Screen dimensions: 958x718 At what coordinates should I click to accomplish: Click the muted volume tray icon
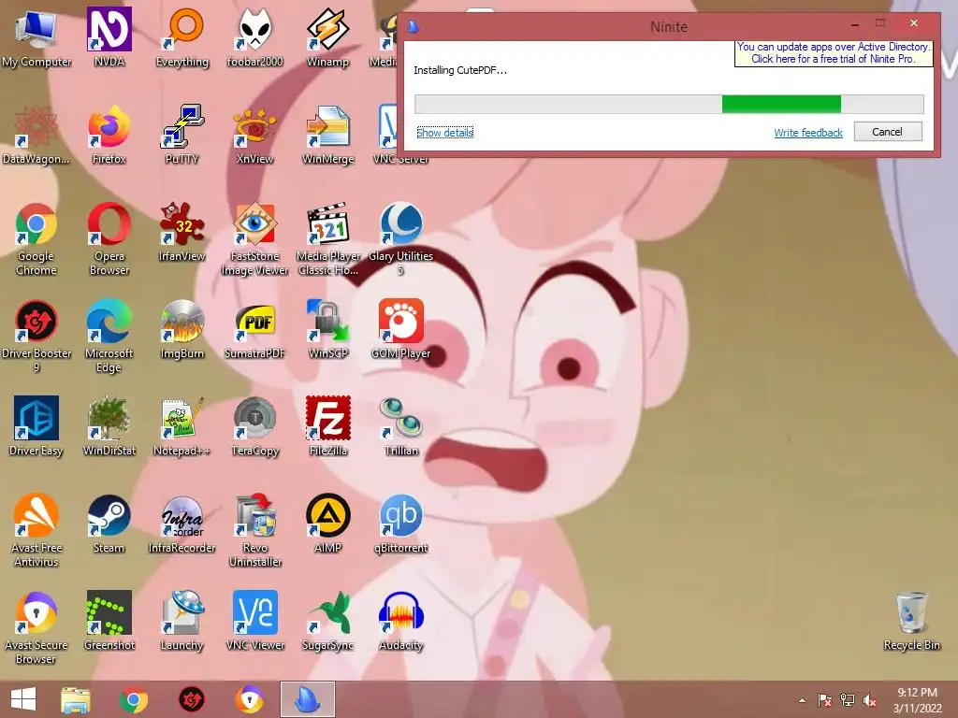coord(869,700)
